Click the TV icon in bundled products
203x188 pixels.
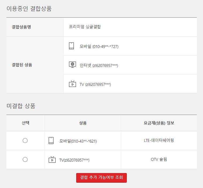(72, 84)
